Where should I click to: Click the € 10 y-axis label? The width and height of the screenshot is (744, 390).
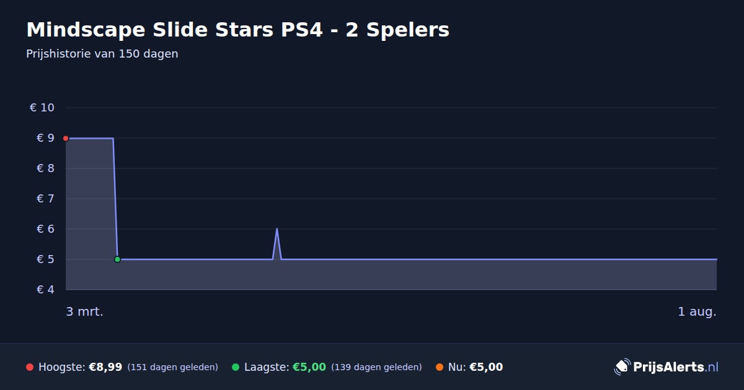pos(42,108)
